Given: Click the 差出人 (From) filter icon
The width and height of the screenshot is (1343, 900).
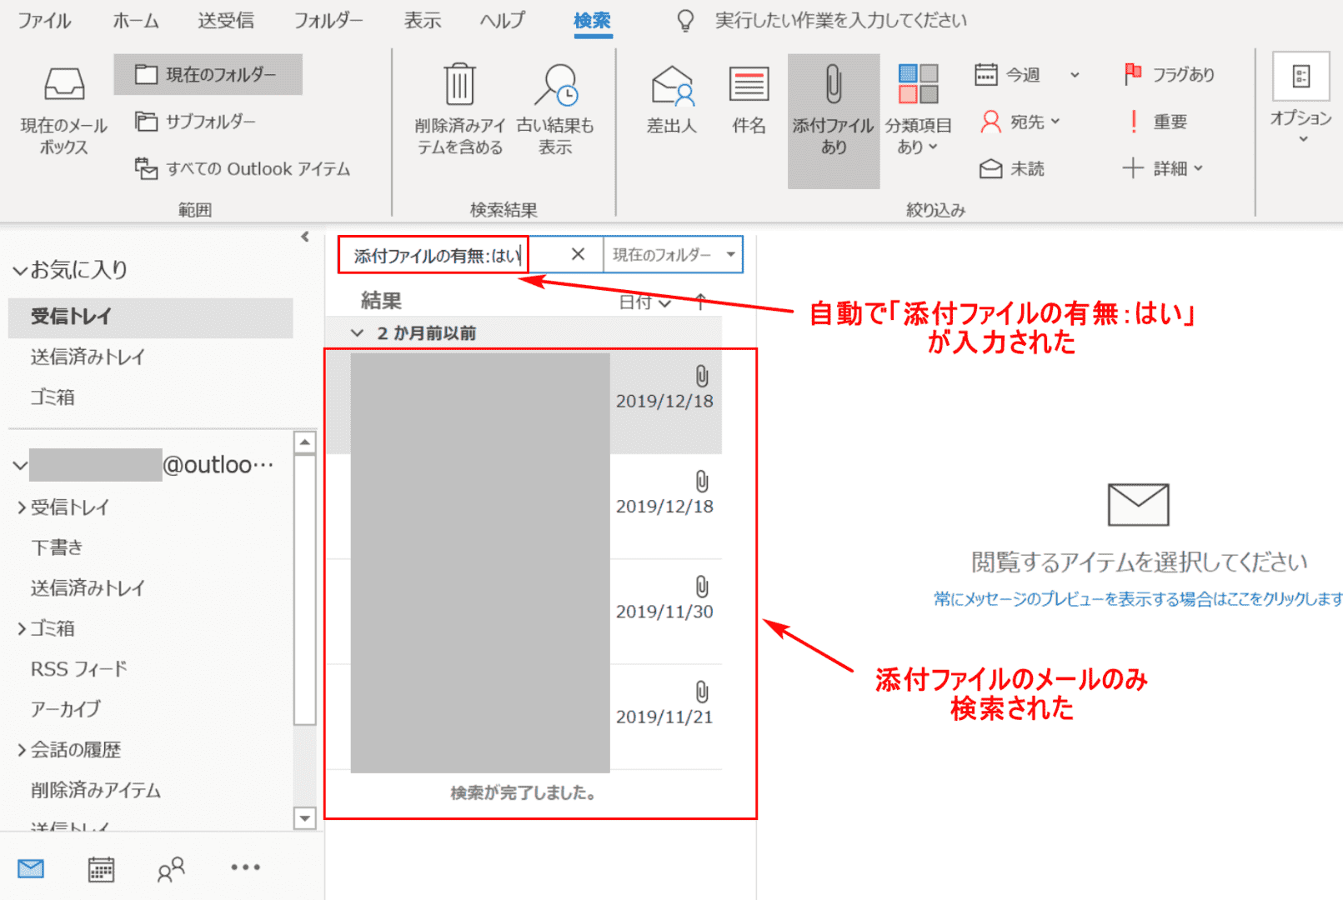Looking at the screenshot, I should point(672,87).
